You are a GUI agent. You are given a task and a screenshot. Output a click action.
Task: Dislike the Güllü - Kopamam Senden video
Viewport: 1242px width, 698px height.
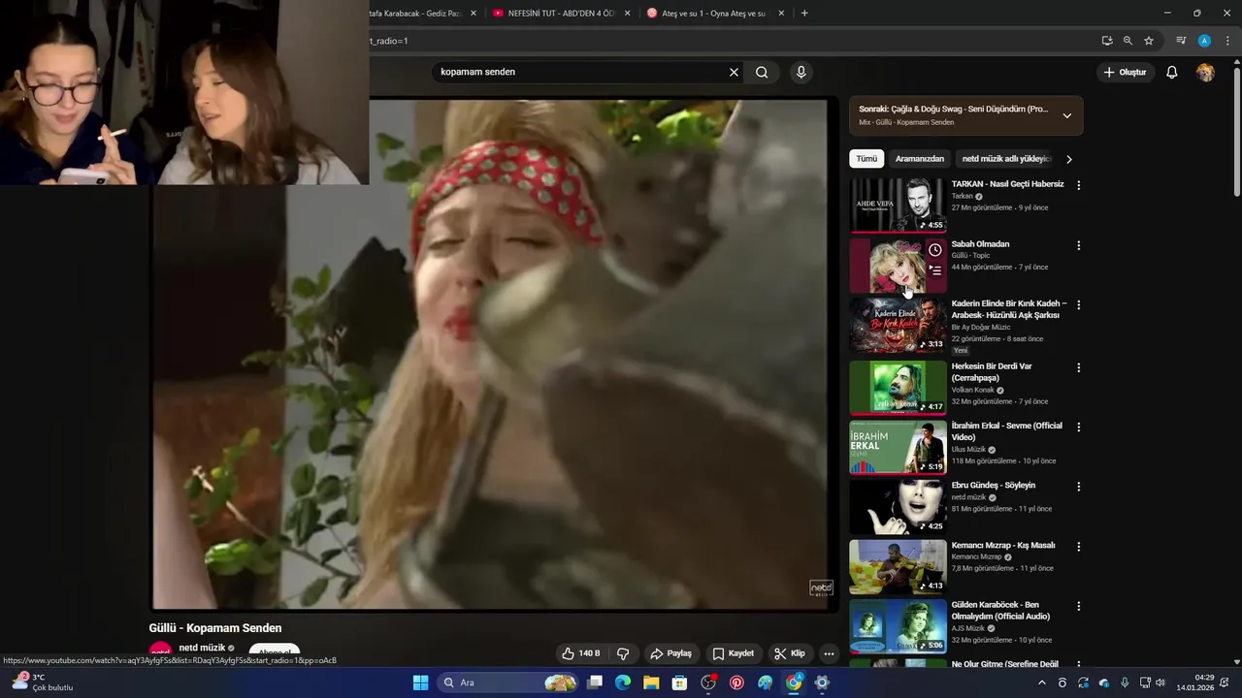pyautogui.click(x=623, y=653)
